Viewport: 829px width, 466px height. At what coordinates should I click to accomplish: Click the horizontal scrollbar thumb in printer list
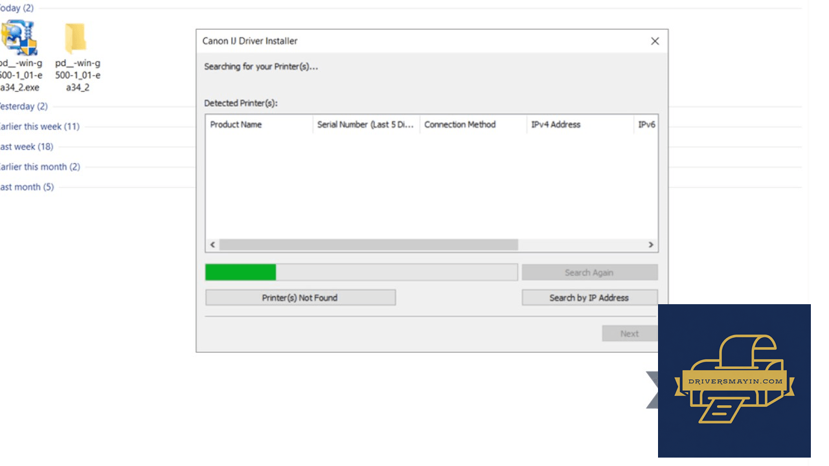[369, 245]
